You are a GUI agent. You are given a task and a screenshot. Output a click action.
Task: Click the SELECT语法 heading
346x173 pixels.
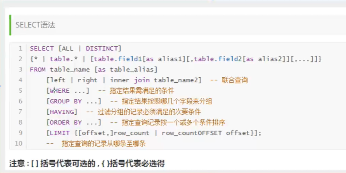35,25
